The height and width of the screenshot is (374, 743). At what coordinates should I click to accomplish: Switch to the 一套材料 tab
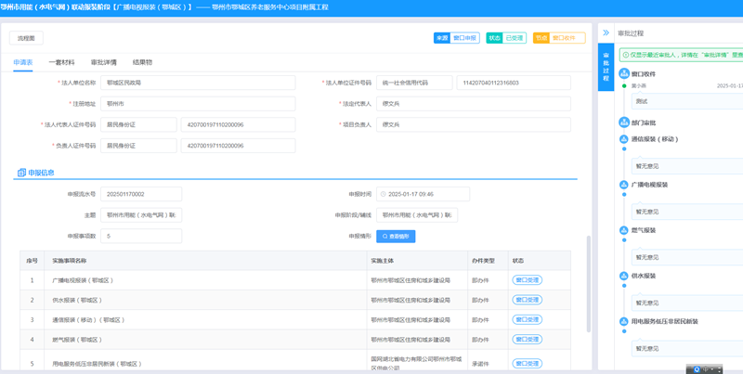click(61, 62)
